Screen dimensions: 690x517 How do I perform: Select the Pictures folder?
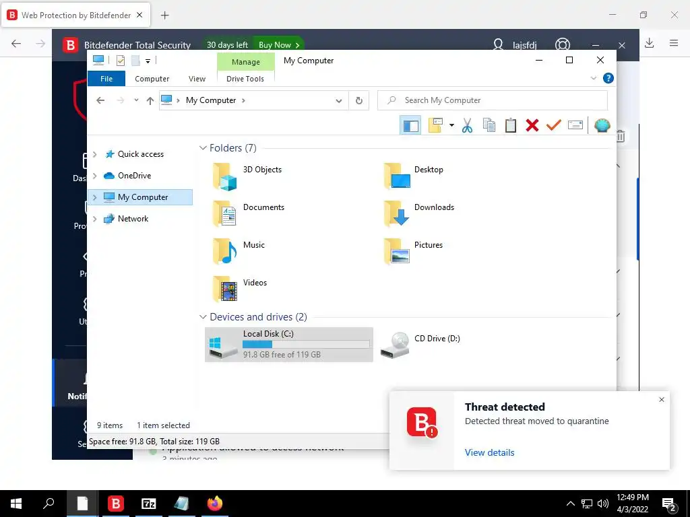pos(413,252)
